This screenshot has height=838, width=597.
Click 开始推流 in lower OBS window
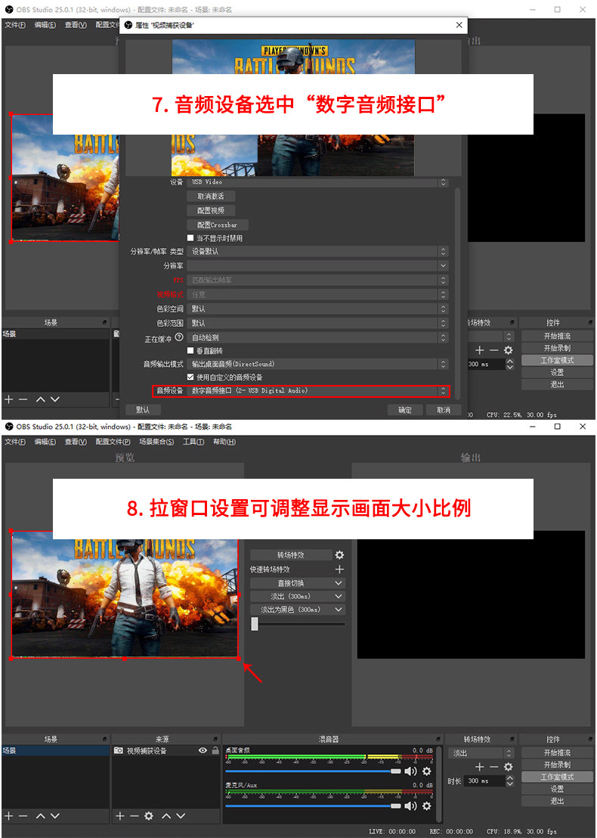coord(557,753)
